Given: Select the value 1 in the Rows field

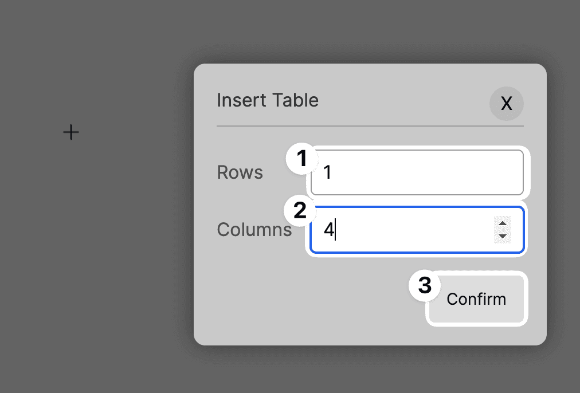Looking at the screenshot, I should (x=327, y=172).
